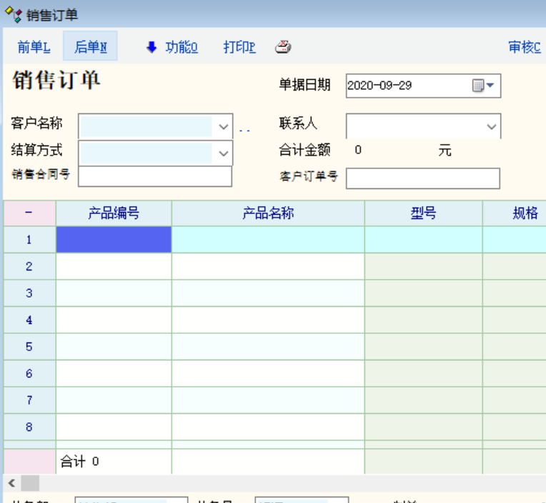Screen dimensions: 546x503
Task: Click the printer icon in toolbar
Action: [x=283, y=48]
